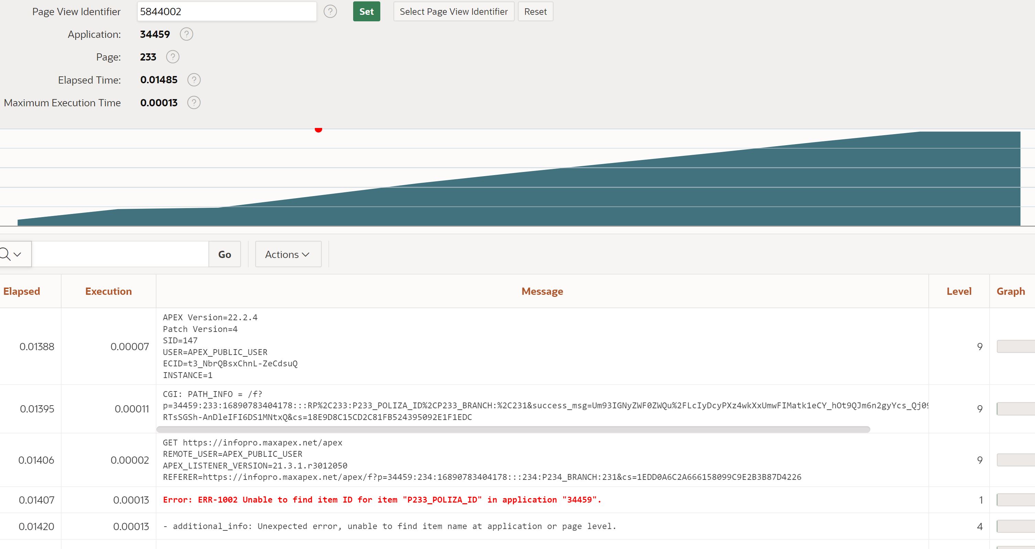Click execution value 0.00002
This screenshot has width=1035, height=549.
(130, 460)
